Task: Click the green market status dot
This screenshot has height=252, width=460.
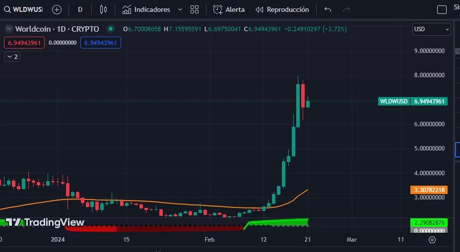Action: [111, 29]
